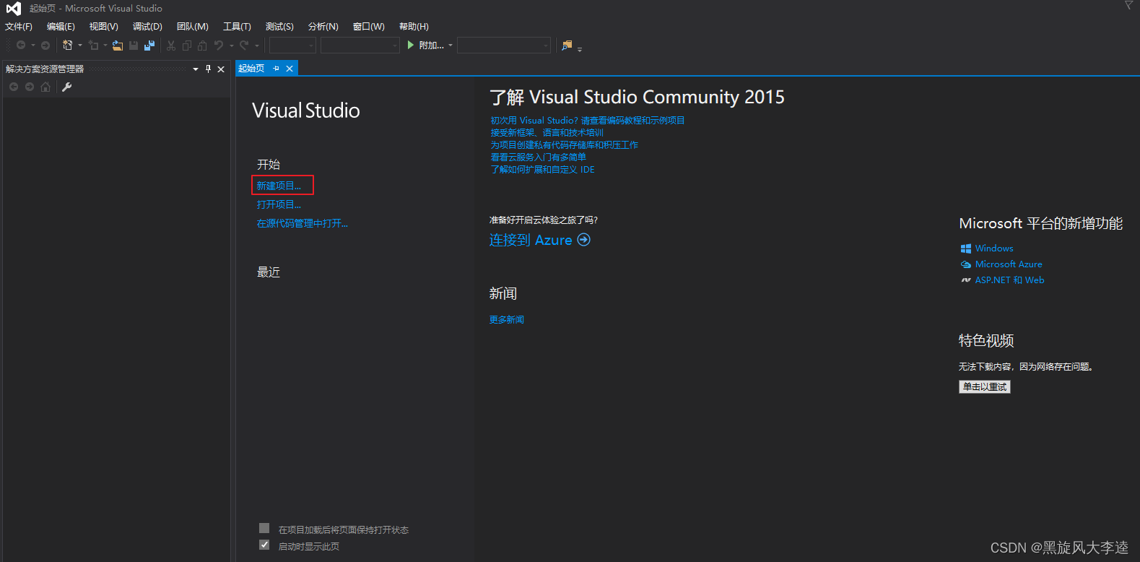Image resolution: width=1140 pixels, height=562 pixels.
Task: Pin the Solution Explorer panel
Action: coord(208,69)
